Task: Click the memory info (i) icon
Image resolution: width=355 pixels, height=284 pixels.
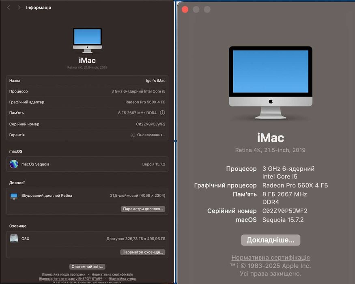Action: (162, 113)
